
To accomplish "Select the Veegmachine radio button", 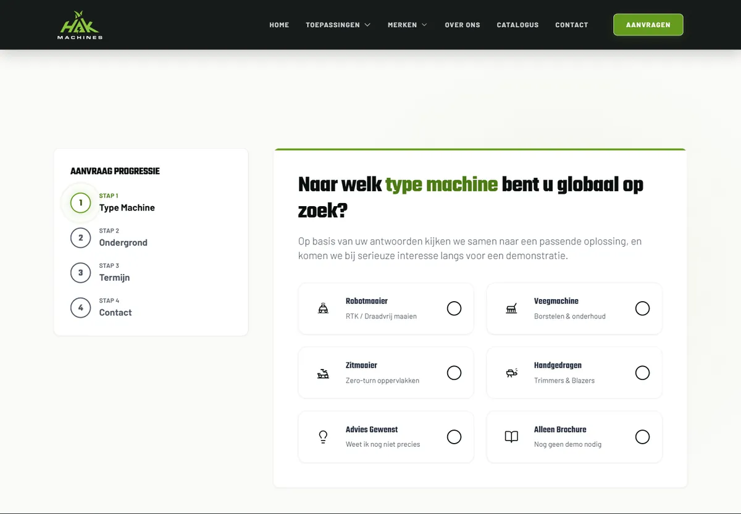I will (642, 309).
